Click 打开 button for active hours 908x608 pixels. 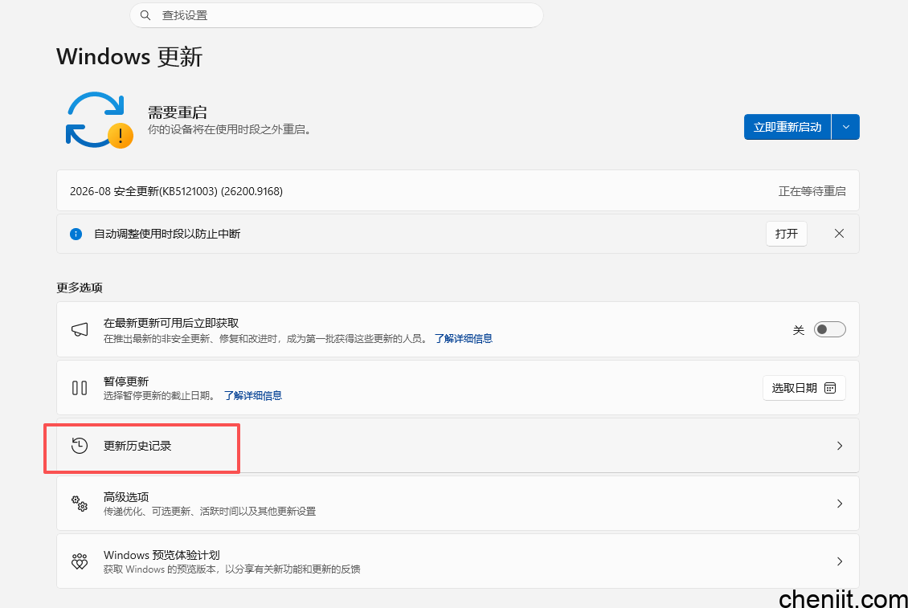[x=787, y=234]
